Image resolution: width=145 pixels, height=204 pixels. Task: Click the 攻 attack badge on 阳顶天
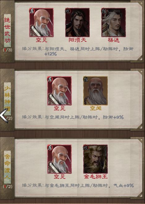pyautogui.click(x=68, y=11)
